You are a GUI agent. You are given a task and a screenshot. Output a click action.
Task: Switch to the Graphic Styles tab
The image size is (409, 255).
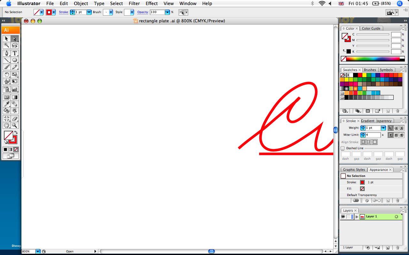tap(354, 170)
